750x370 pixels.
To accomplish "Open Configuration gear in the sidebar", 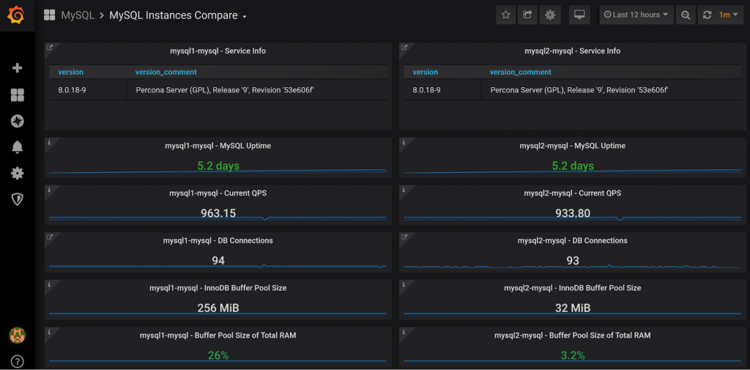I will (x=17, y=174).
